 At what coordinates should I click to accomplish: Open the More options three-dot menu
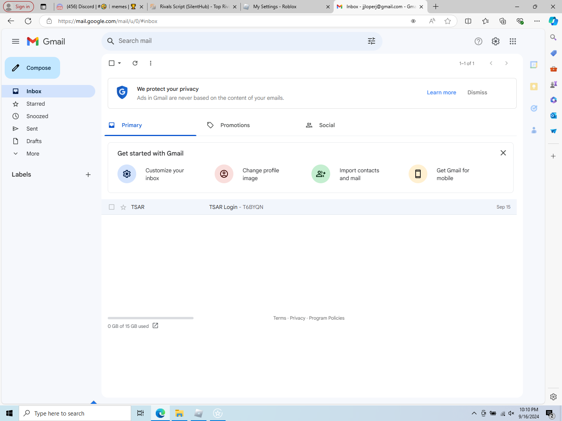pyautogui.click(x=151, y=63)
